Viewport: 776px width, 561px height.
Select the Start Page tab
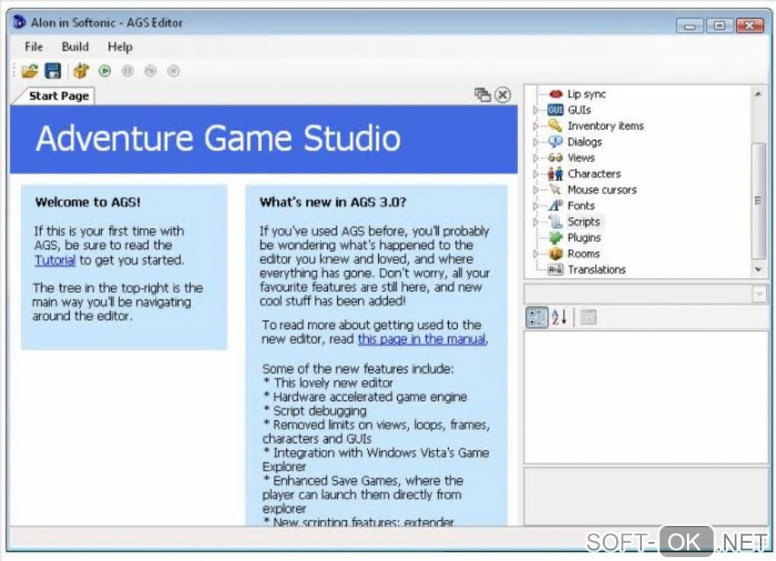click(x=59, y=96)
